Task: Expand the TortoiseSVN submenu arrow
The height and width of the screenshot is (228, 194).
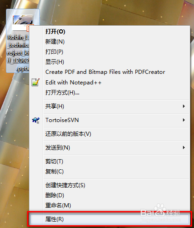Action: [x=184, y=120]
